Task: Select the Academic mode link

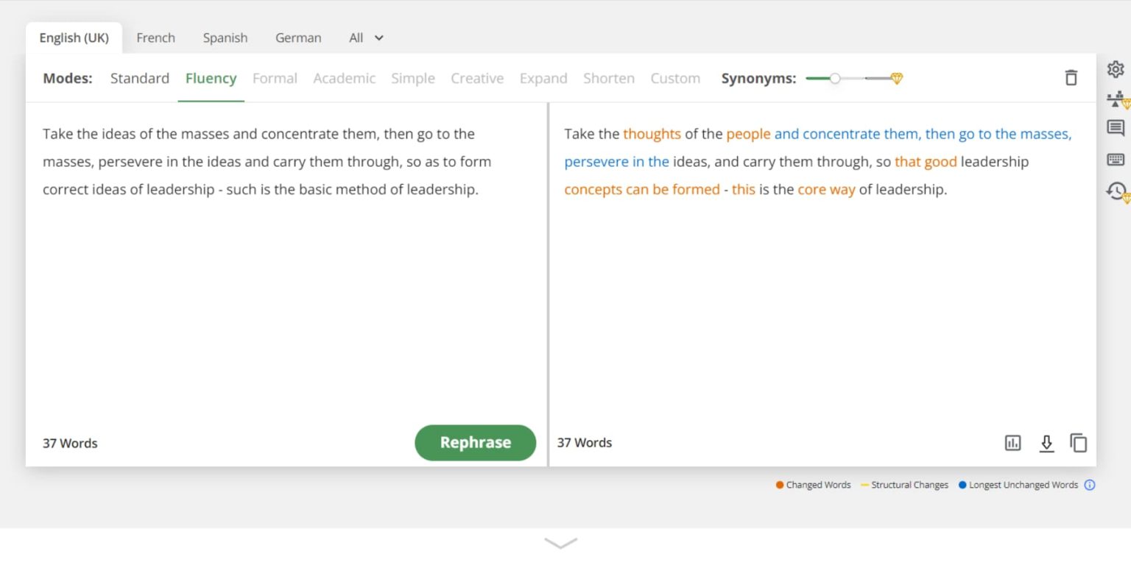Action: click(344, 78)
